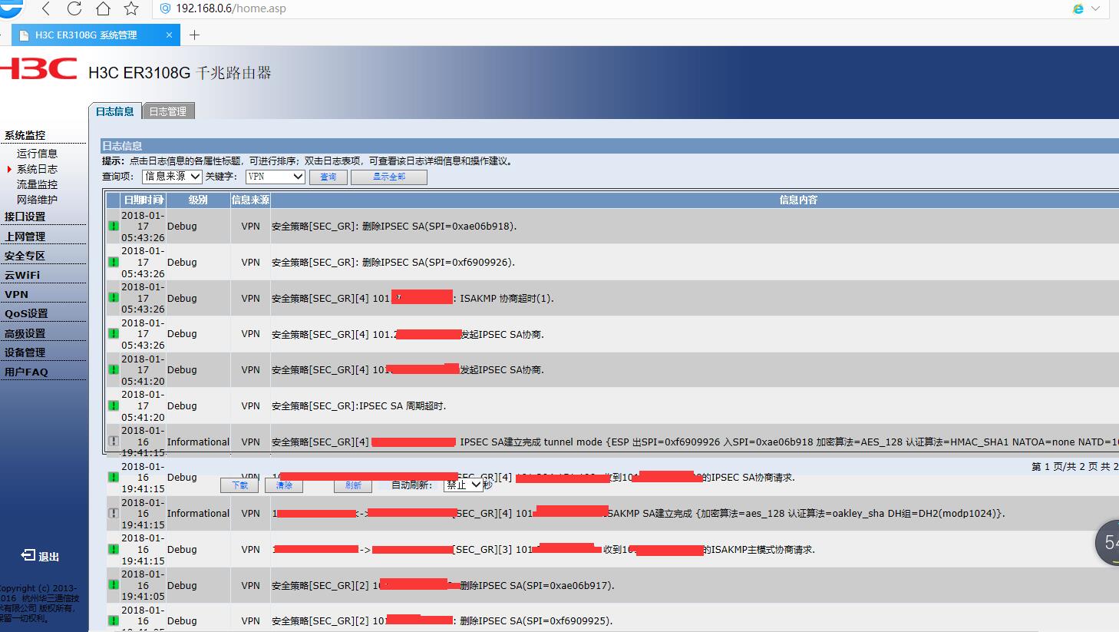Expand the 系统监控 sidebar section
The height and width of the screenshot is (632, 1119).
[x=25, y=135]
